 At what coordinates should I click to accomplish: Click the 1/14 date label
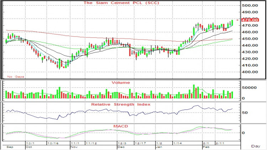[x=177, y=143]
